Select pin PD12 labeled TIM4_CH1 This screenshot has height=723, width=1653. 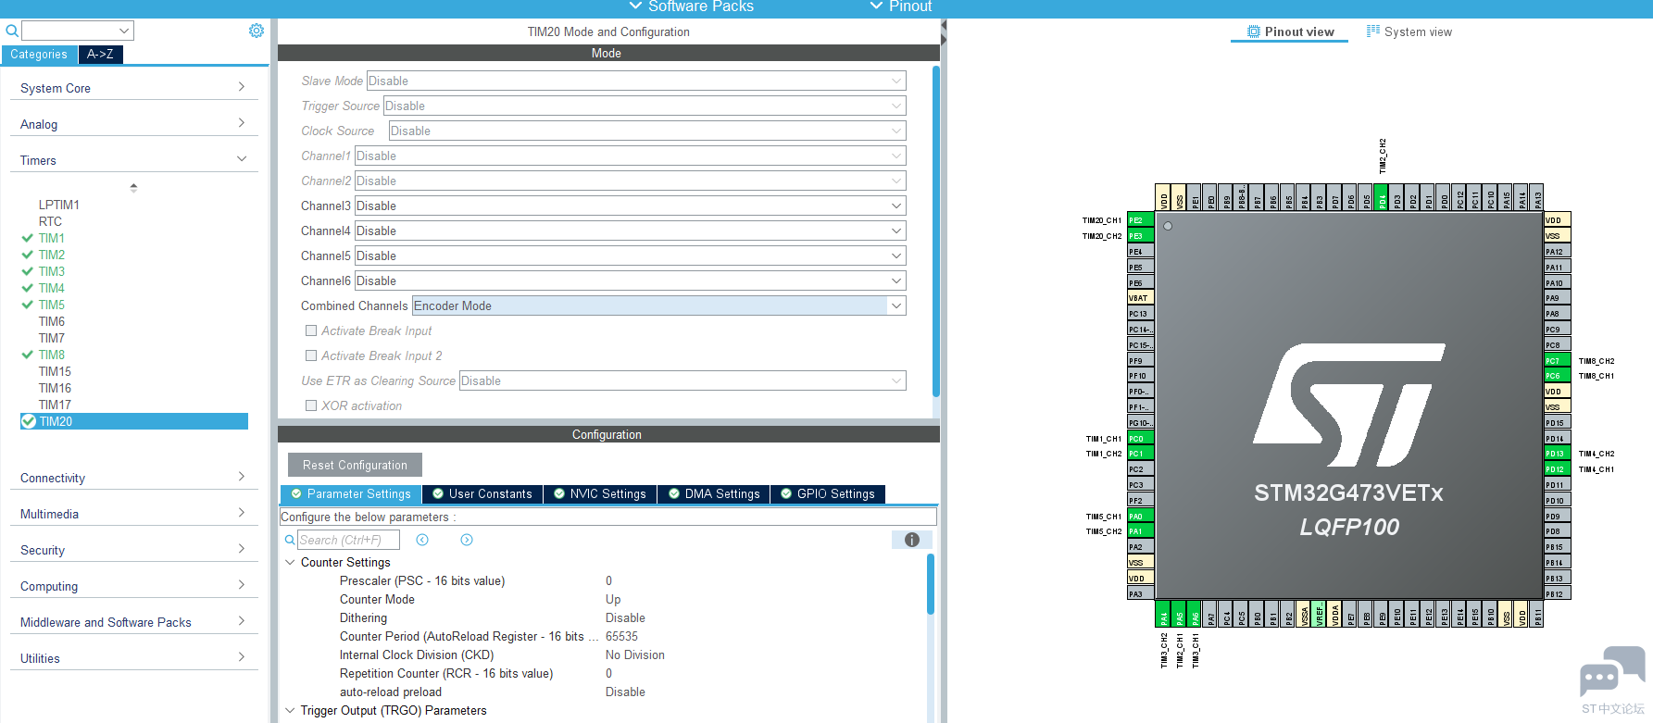[x=1558, y=469]
